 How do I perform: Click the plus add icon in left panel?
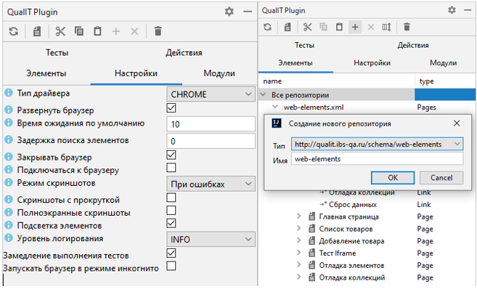click(x=116, y=31)
